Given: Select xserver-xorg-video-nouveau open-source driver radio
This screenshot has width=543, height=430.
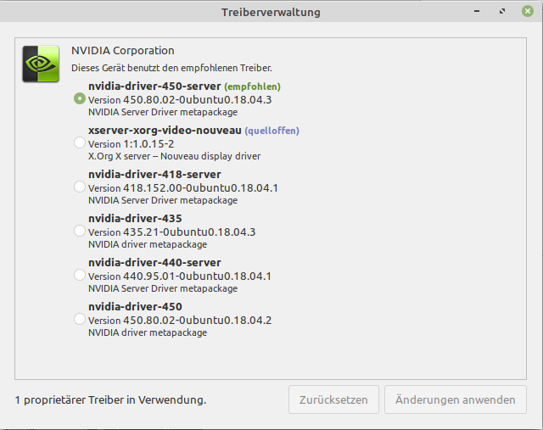Looking at the screenshot, I should (80, 142).
